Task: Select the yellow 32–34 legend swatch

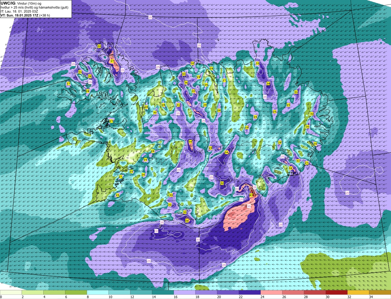Action: coord(358,292)
